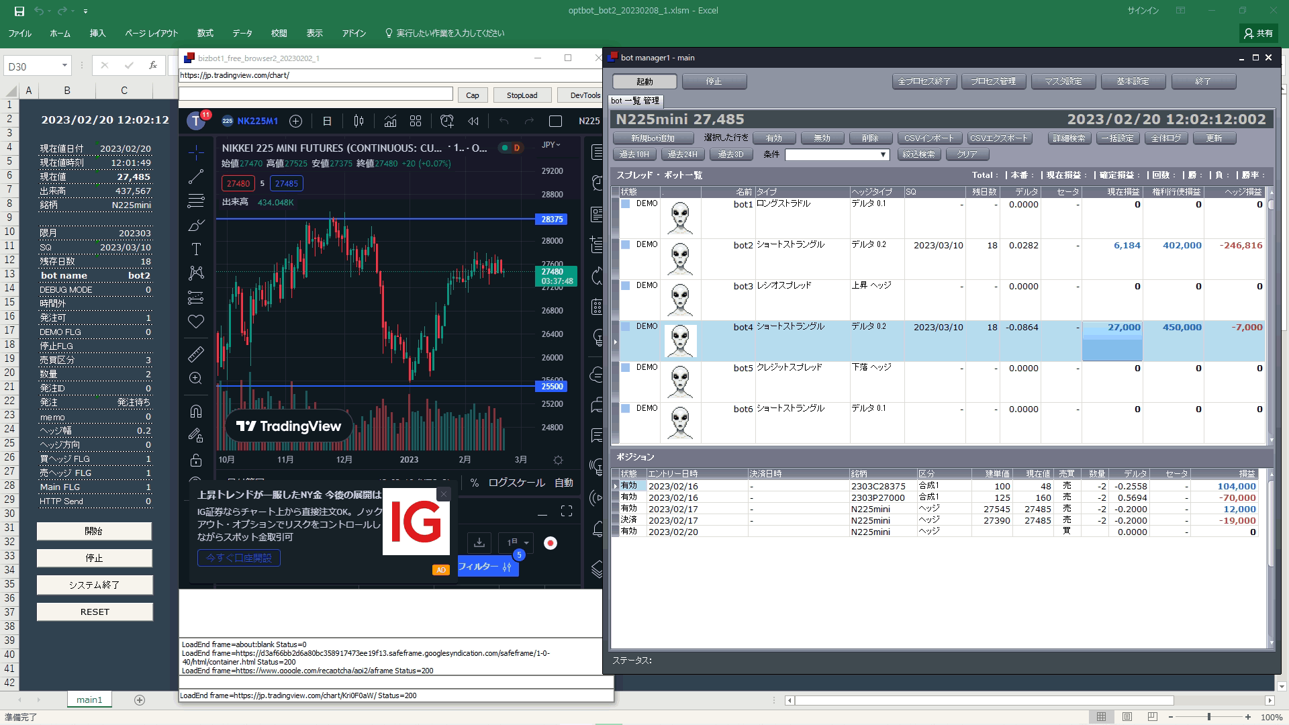Click the bar replay rewind icon

coord(473,121)
